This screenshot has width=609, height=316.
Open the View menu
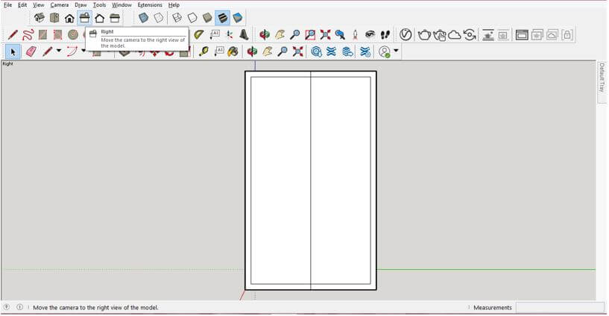pos(39,5)
